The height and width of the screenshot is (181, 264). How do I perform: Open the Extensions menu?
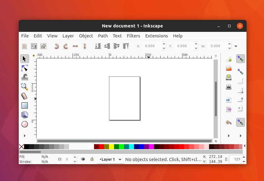[x=157, y=36]
